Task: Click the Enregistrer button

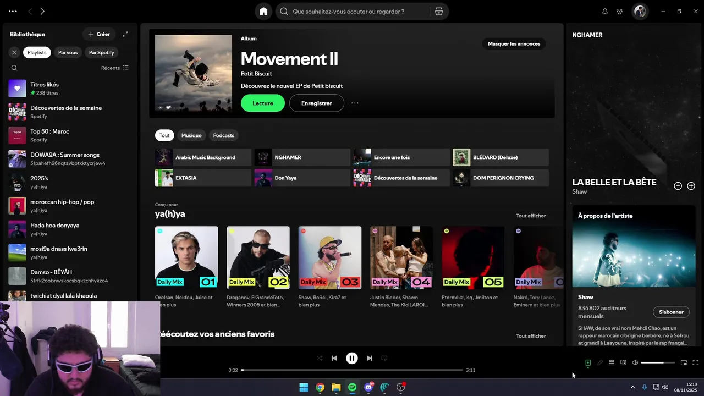Action: coord(316,103)
